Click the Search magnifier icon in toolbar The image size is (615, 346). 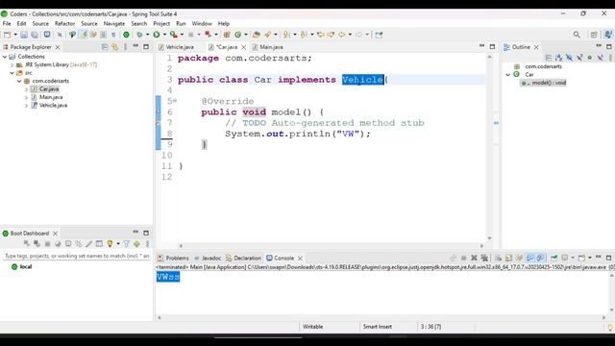pyautogui.click(x=577, y=35)
